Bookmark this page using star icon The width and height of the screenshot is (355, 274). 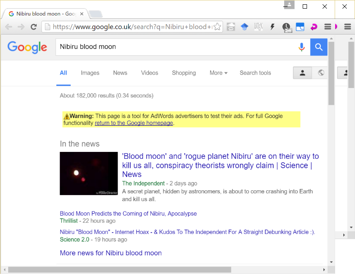pos(217,27)
